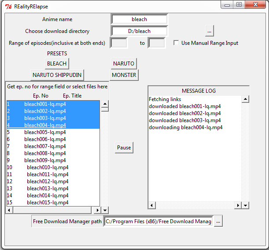This screenshot has height=250, width=269.
Task: Select bleach006-lq.mp4 in episode list
Action: click(53, 139)
